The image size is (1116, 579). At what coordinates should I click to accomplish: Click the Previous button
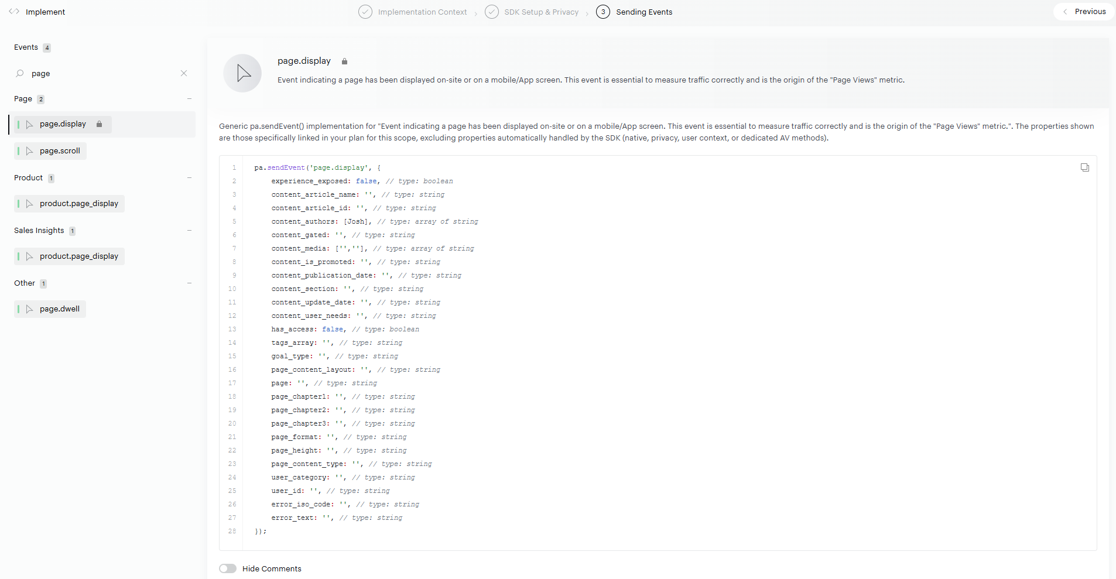1084,12
